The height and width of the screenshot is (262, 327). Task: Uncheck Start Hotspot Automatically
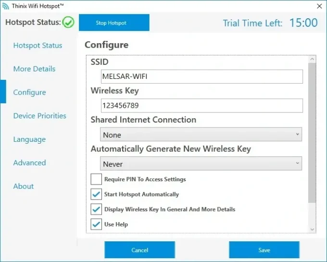(96, 194)
